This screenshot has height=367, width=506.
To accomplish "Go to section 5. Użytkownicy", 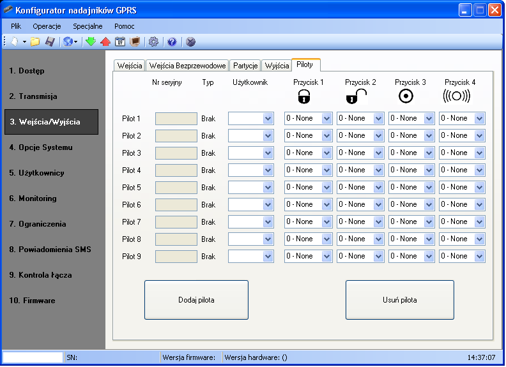I will 37,173.
